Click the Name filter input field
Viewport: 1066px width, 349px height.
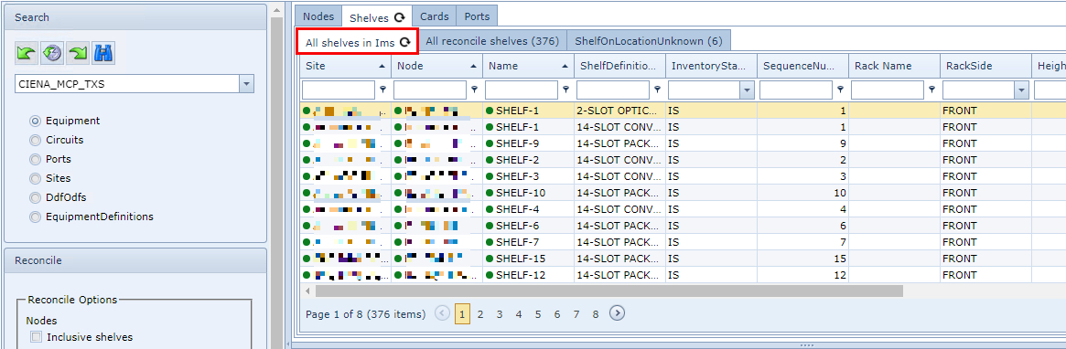point(522,90)
